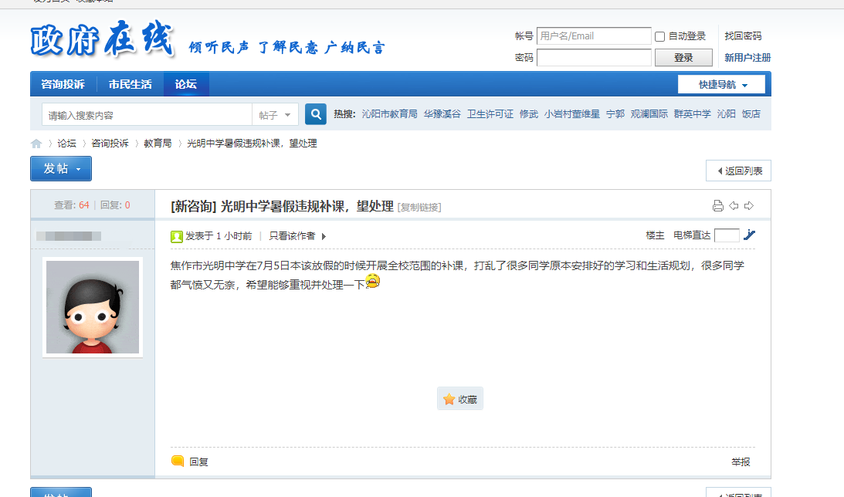This screenshot has width=844, height=497.
Task: Open the 发帖 new post dropdown button
Action: coord(61,169)
